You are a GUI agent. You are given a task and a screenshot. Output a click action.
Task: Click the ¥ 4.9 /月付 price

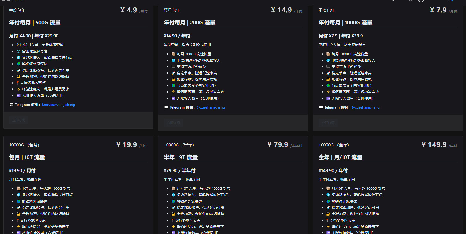click(134, 10)
